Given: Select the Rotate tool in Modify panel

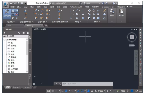Looking at the screenshot, I should point(94,11).
